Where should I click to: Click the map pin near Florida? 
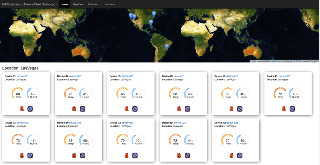[151, 23]
